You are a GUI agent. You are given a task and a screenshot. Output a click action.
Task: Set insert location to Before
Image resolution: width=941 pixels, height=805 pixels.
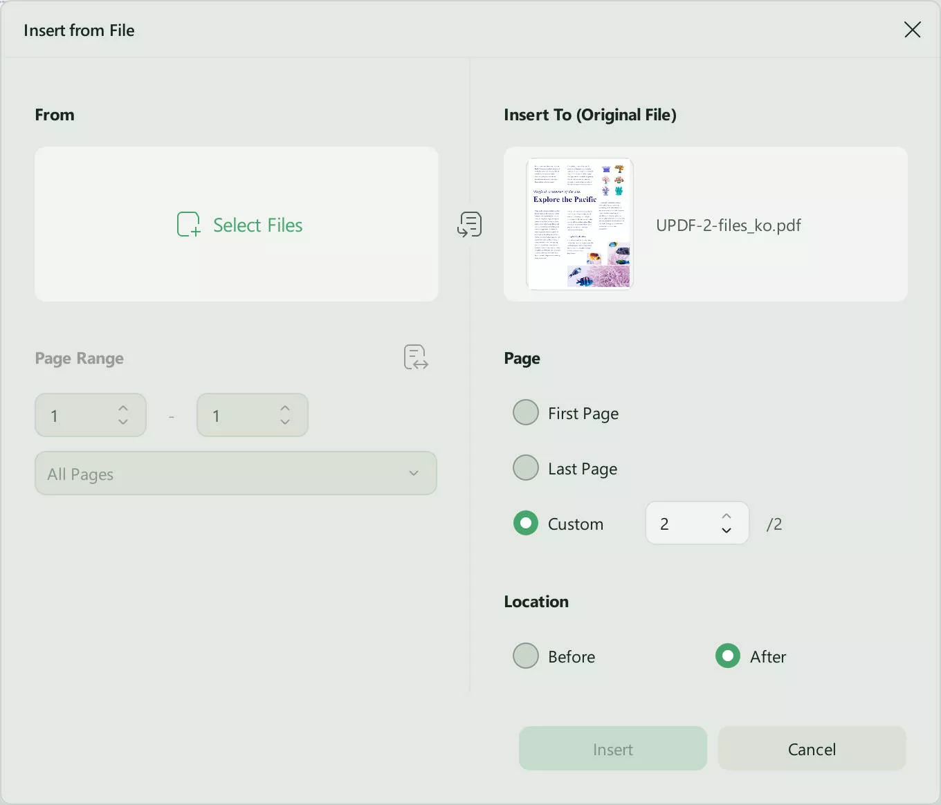tap(525, 656)
